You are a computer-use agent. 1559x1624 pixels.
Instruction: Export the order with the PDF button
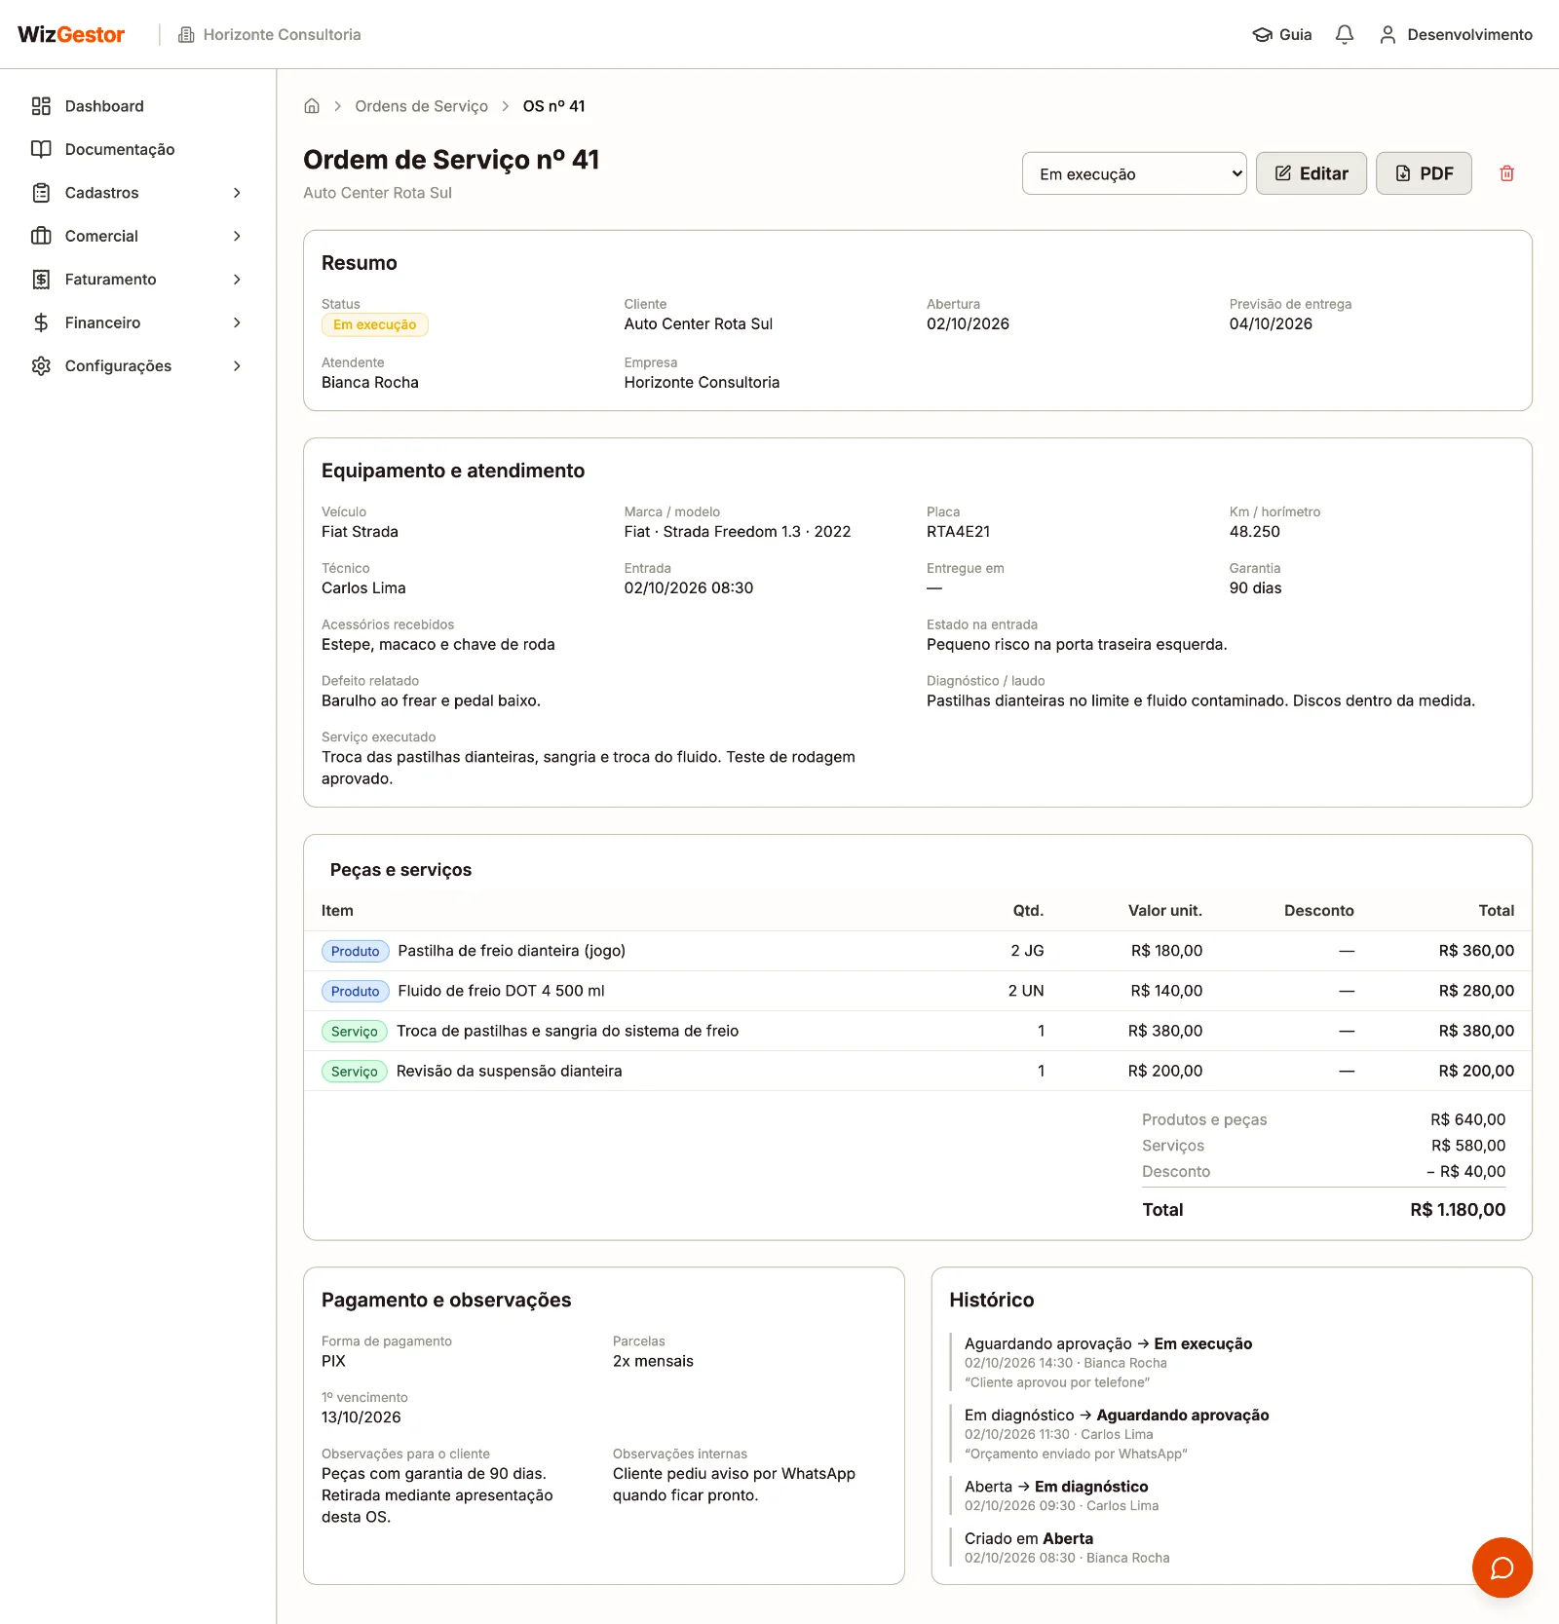pos(1424,173)
